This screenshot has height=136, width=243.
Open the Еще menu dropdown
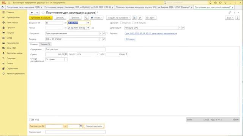click(229, 18)
